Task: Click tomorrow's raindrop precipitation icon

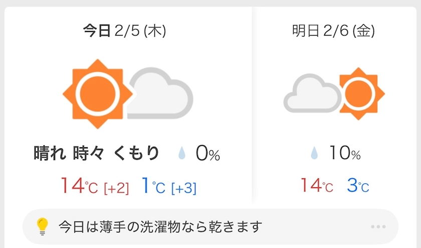Action: tap(314, 153)
